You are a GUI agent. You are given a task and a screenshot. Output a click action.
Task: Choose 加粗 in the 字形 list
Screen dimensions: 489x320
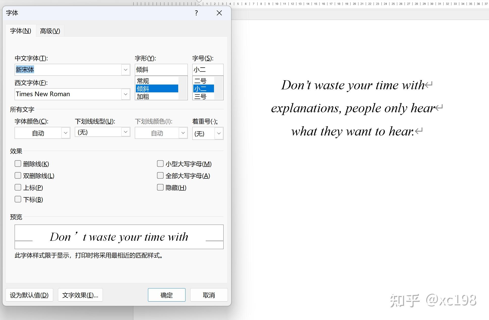(143, 97)
